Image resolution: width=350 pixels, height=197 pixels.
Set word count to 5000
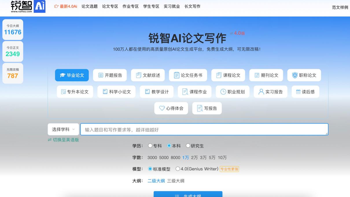pos(164,158)
